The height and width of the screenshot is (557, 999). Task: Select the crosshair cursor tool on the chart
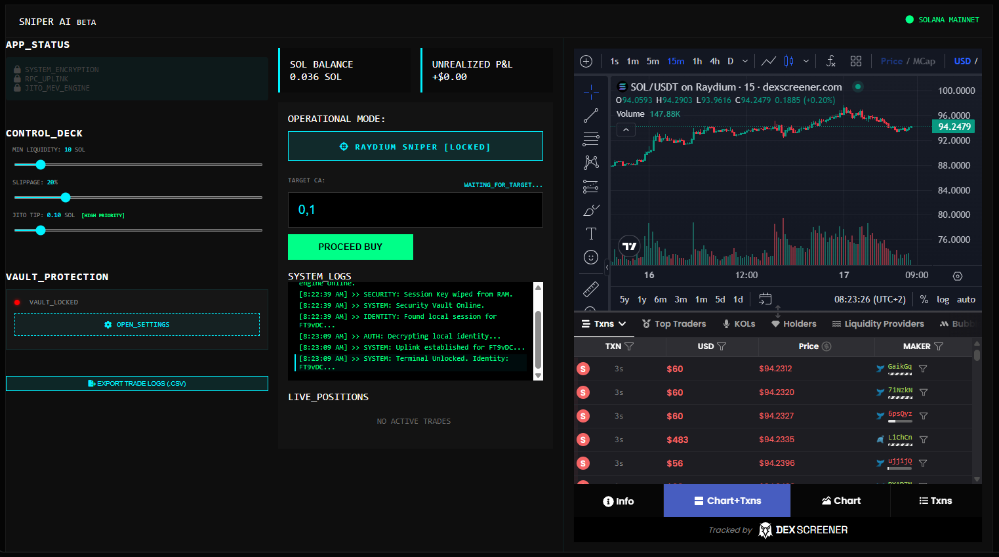click(591, 92)
